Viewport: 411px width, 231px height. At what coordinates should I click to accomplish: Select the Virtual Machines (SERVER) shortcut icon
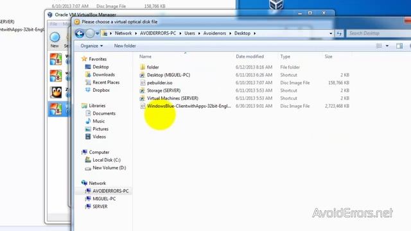pos(143,98)
